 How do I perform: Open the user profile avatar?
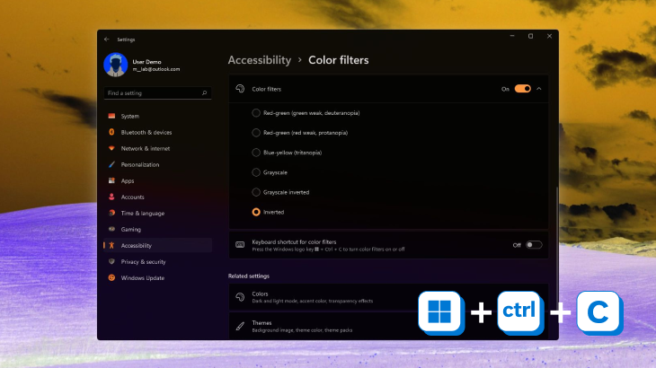(x=115, y=65)
